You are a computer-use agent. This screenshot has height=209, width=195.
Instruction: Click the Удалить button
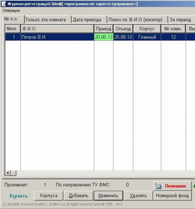[138, 195]
